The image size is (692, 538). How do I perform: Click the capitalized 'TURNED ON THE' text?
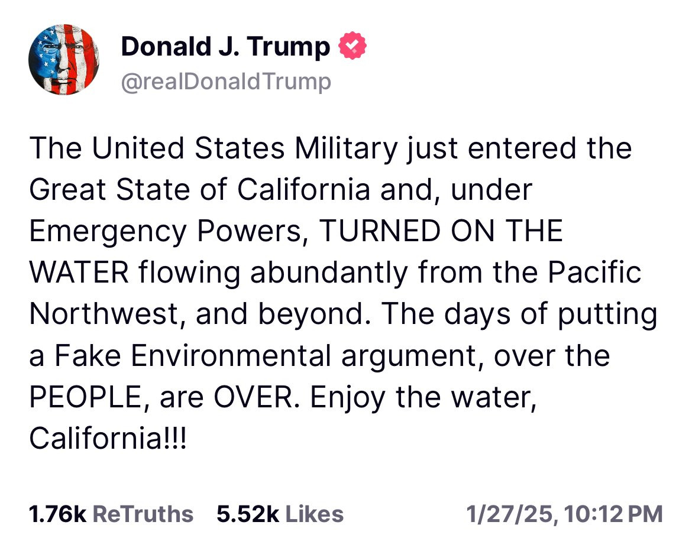[x=441, y=231]
